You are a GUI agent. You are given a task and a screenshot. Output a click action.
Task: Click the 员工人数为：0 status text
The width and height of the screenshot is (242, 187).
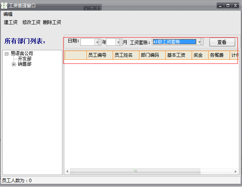coord(17,180)
